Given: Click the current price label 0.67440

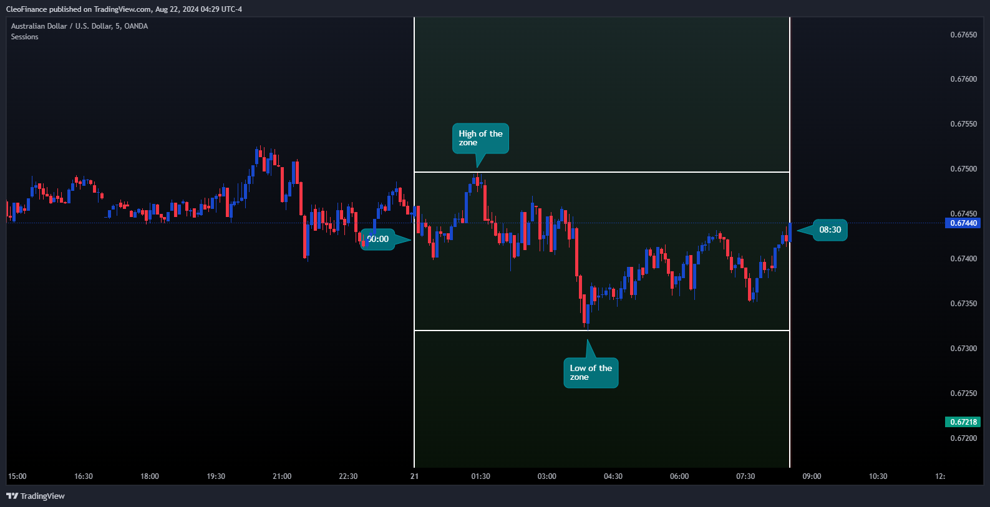Looking at the screenshot, I should [963, 223].
